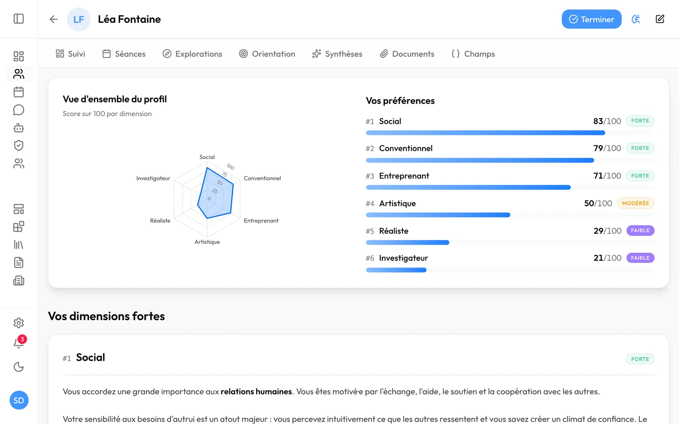Open the document file icon in sidebar

pos(19,262)
